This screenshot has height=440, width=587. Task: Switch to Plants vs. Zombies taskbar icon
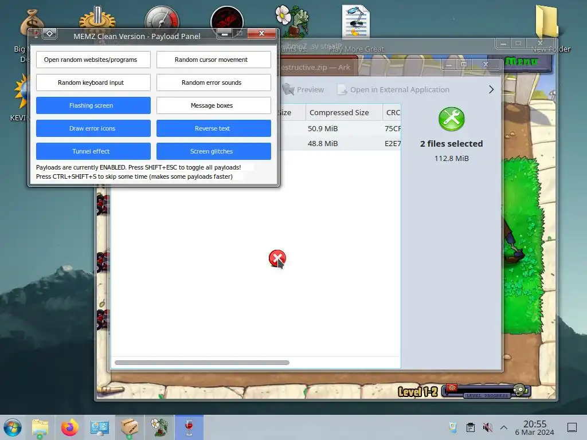[159, 427]
